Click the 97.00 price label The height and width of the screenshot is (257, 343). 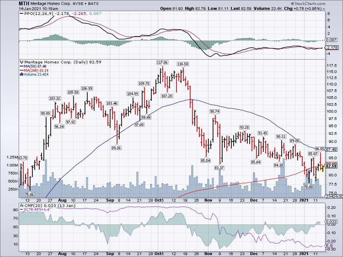click(139, 125)
